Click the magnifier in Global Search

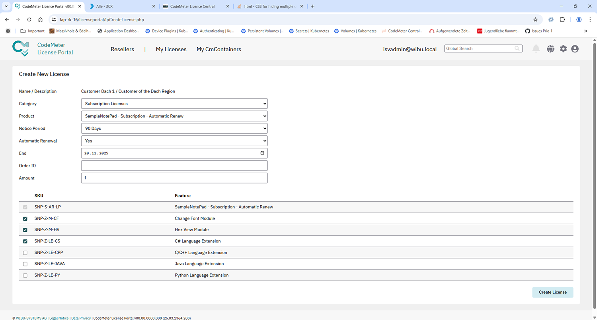517,48
